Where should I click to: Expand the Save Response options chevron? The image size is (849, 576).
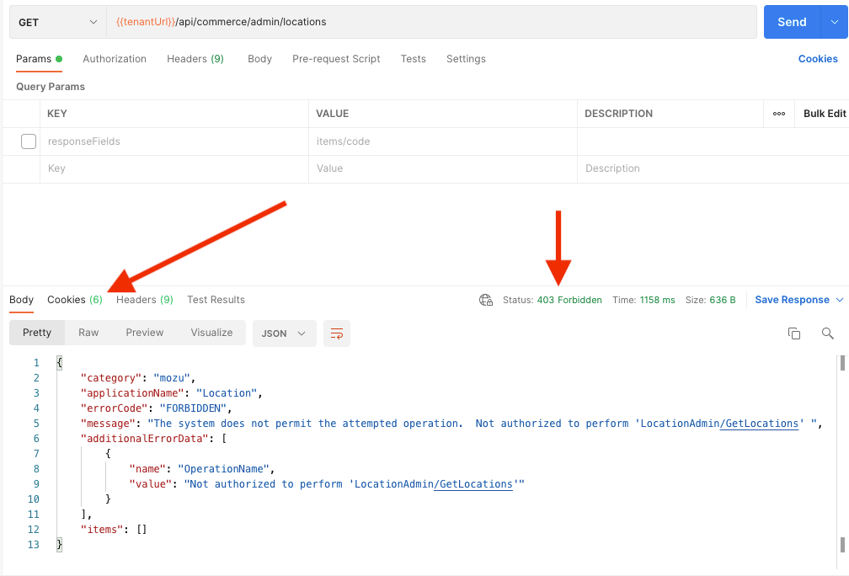[839, 299]
